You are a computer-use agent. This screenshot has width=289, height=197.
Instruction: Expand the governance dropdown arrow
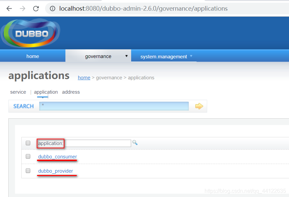[126, 56]
